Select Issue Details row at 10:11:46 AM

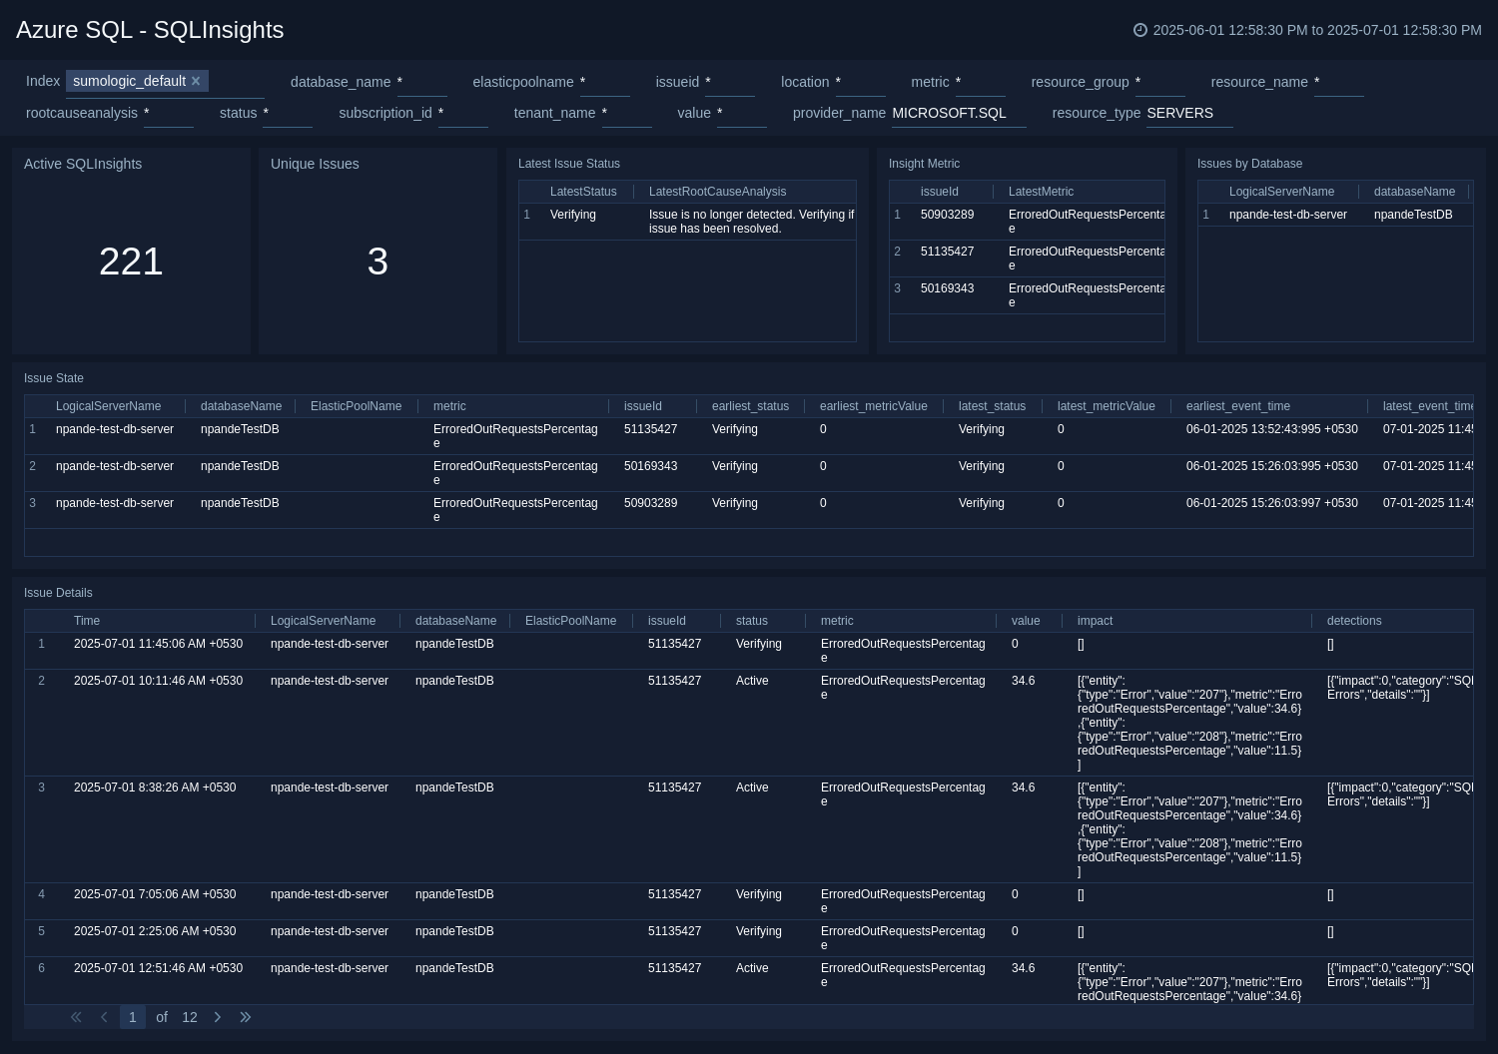[x=749, y=723]
